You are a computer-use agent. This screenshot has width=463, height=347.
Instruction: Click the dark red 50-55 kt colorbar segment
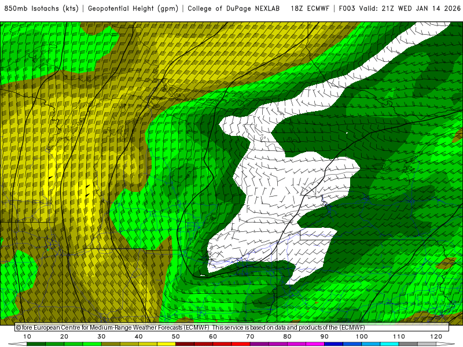tap(185, 344)
